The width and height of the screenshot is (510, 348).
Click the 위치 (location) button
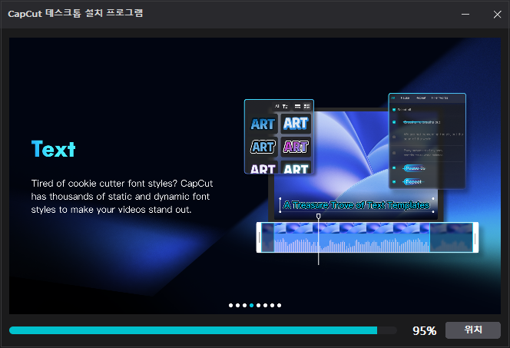point(472,330)
